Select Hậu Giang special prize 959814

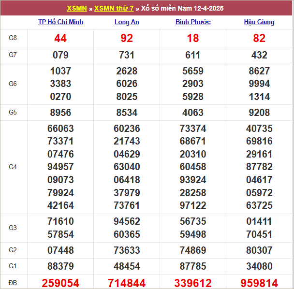pyautogui.click(x=259, y=283)
